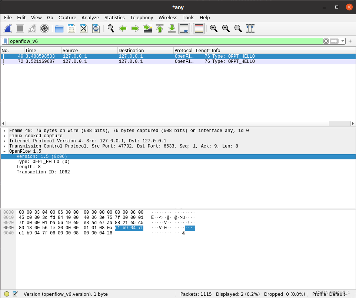Click the openflow_v6 display filter field
Viewport: 356px width, 298px height.
point(166,41)
